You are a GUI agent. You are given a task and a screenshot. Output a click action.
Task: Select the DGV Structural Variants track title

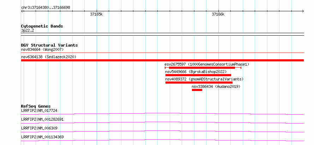pos(49,45)
